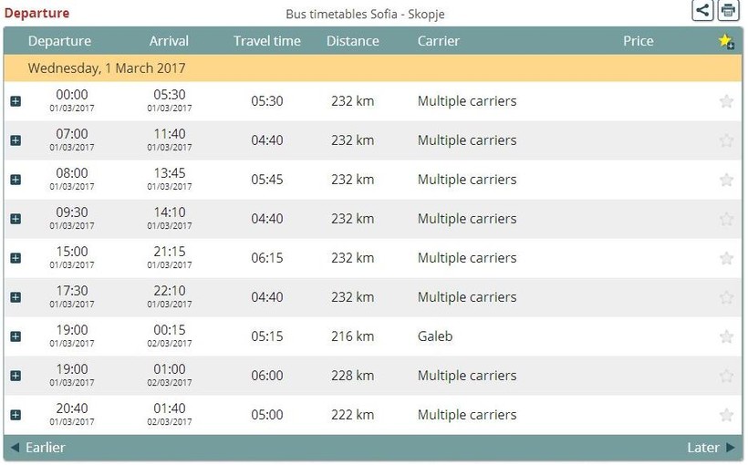Mark the 15:00 departure as favorite
Viewport: 748px width, 465px height.
click(726, 258)
